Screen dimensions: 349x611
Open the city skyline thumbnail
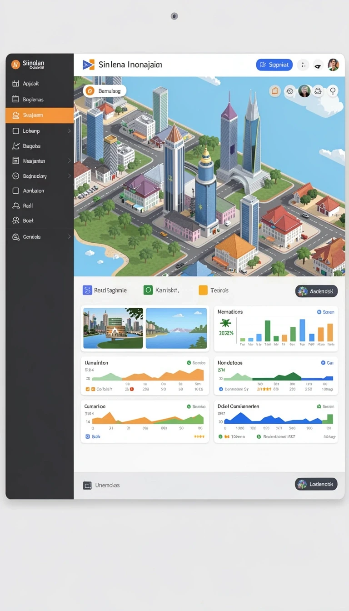click(x=113, y=328)
